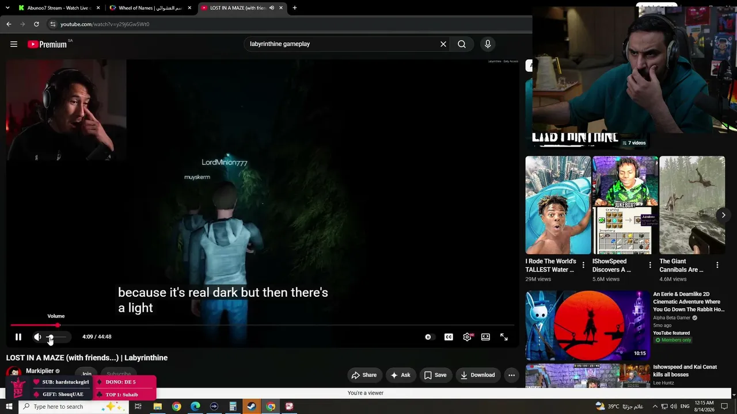
Task: Open the 'Ishowspeed and Kai Cenat kills all bosses' video
Action: coord(685,371)
